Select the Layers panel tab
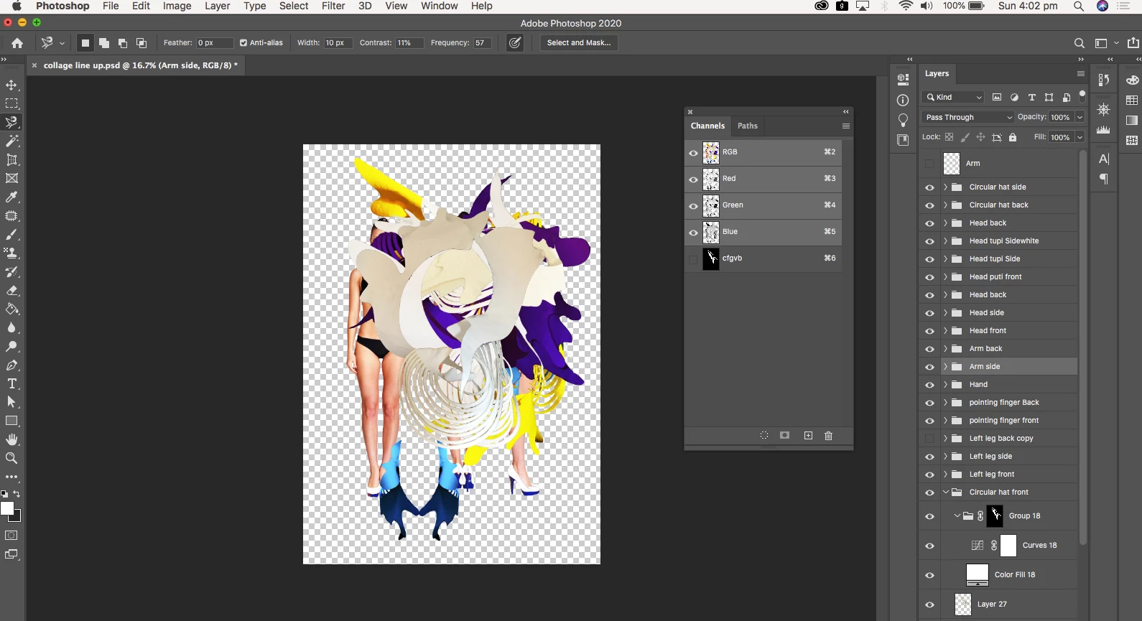Image resolution: width=1142 pixels, height=621 pixels. click(937, 73)
